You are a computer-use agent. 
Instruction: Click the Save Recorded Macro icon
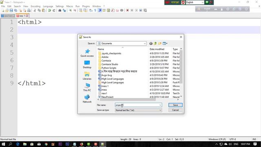(145, 10)
